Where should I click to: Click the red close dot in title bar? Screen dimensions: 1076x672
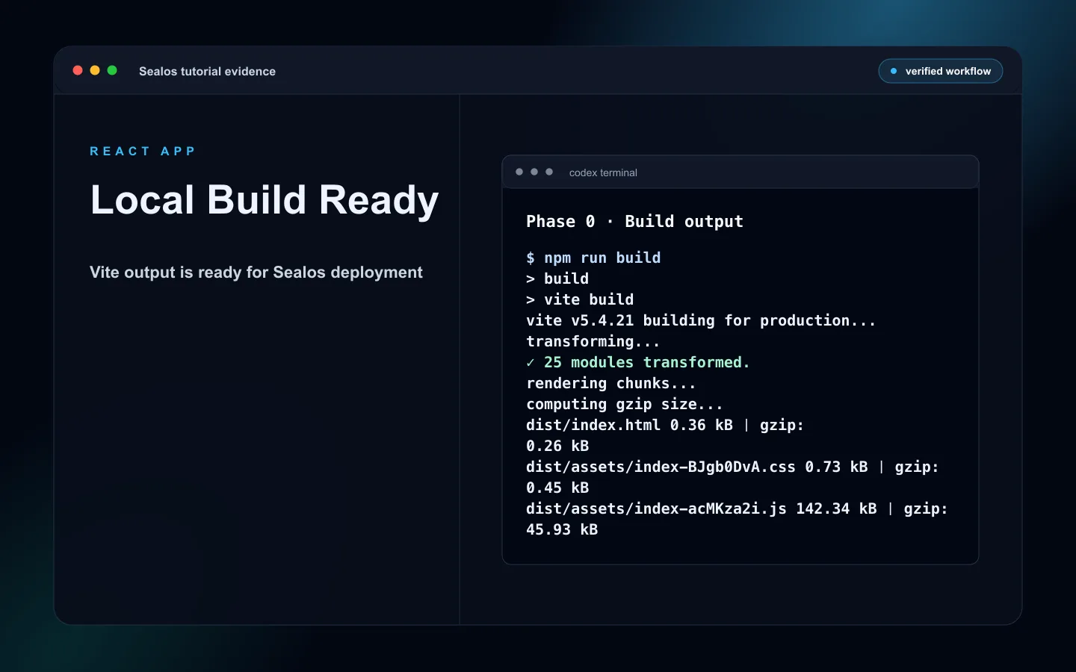(78, 70)
